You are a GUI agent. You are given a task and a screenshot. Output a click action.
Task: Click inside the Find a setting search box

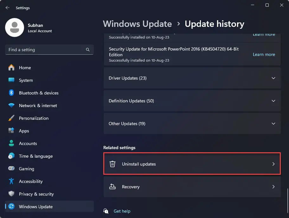point(44,50)
